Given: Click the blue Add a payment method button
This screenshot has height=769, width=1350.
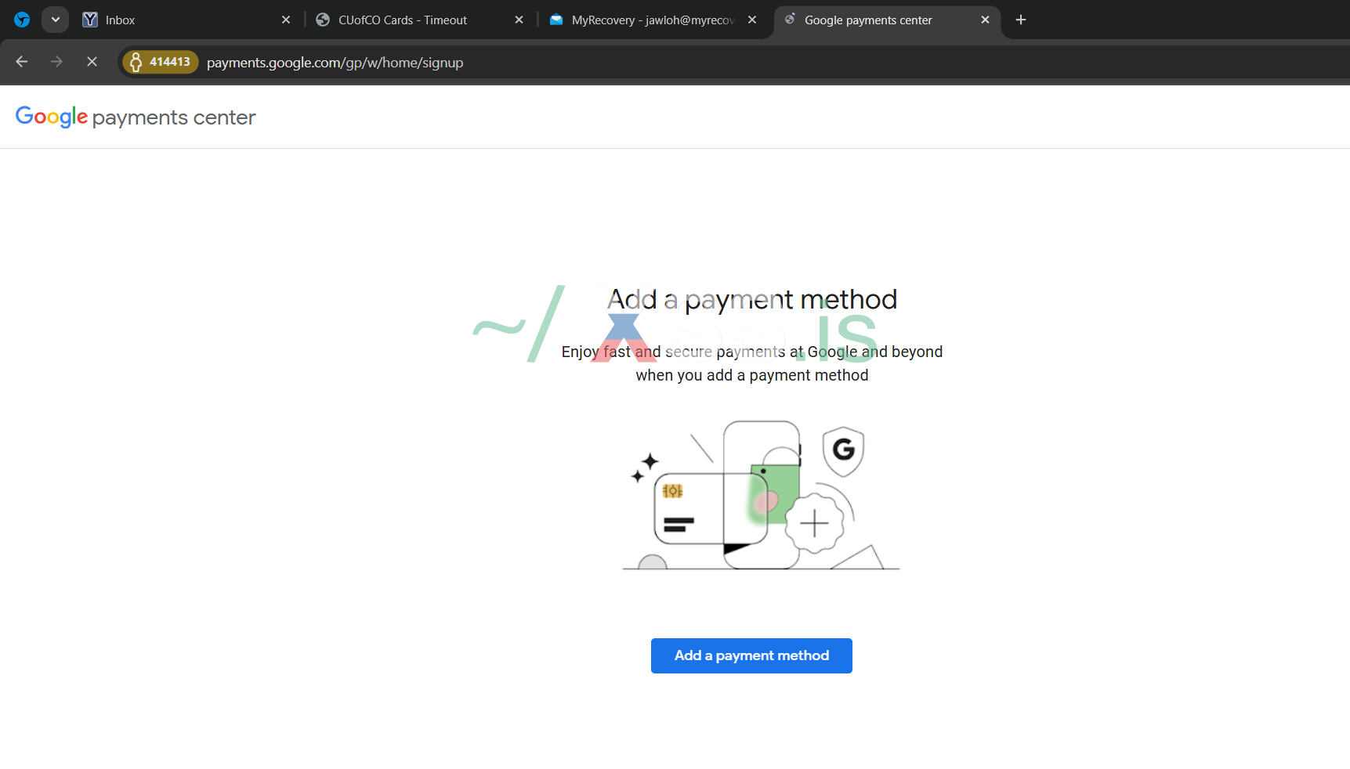Looking at the screenshot, I should tap(751, 655).
